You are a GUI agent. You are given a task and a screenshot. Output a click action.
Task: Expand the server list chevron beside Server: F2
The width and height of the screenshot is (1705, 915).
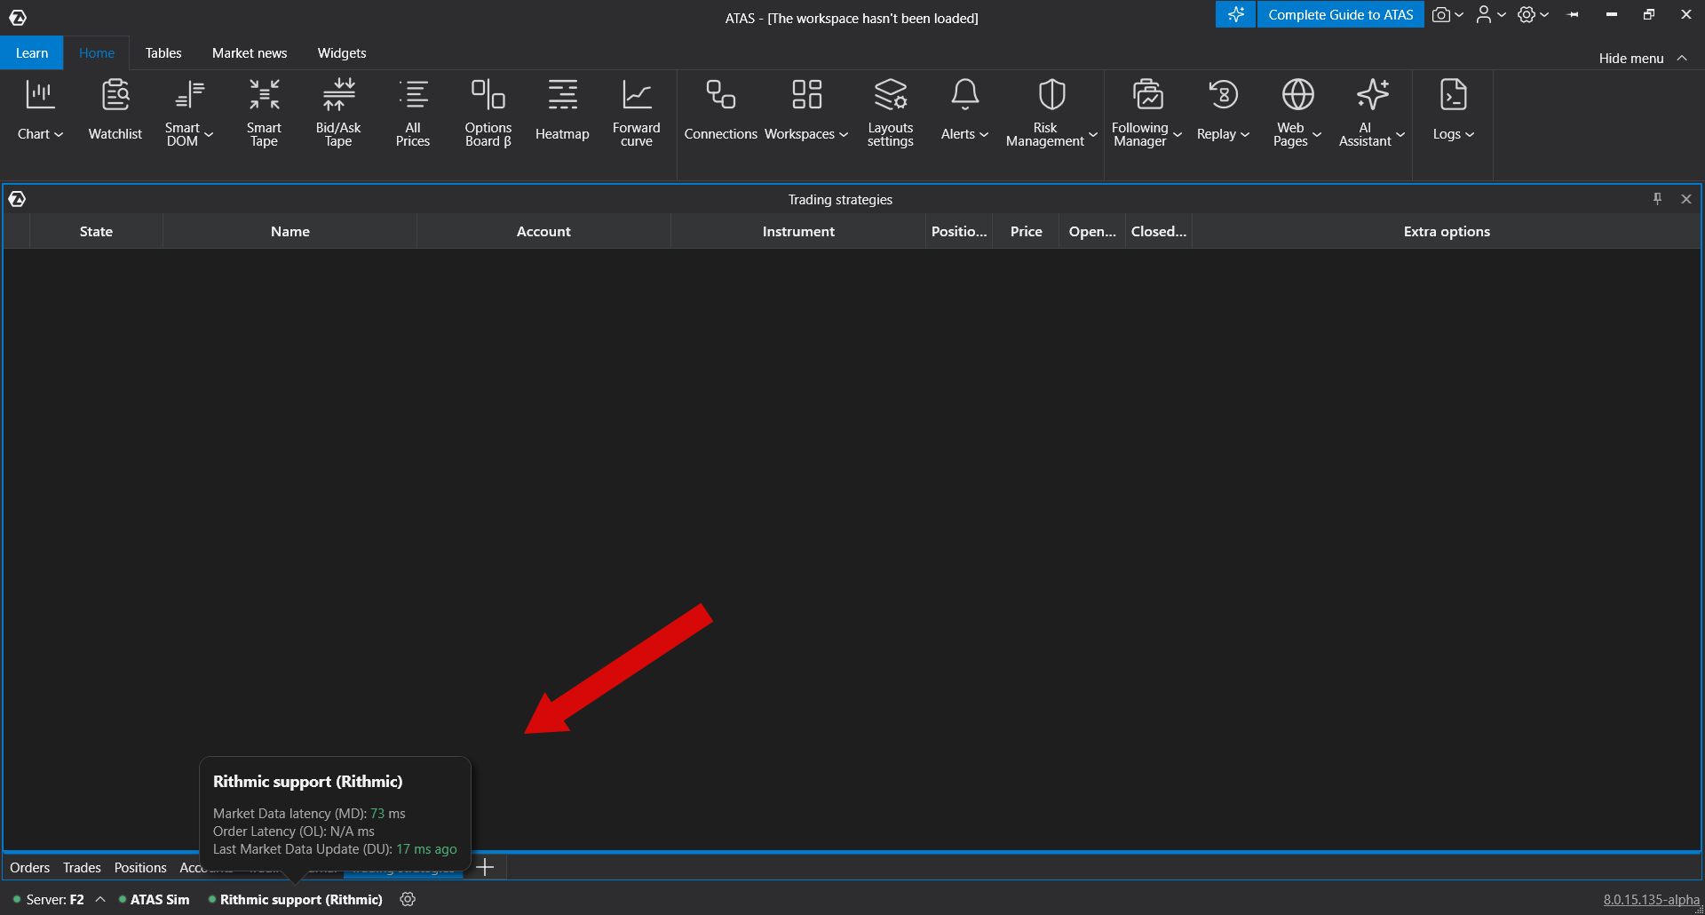[100, 899]
